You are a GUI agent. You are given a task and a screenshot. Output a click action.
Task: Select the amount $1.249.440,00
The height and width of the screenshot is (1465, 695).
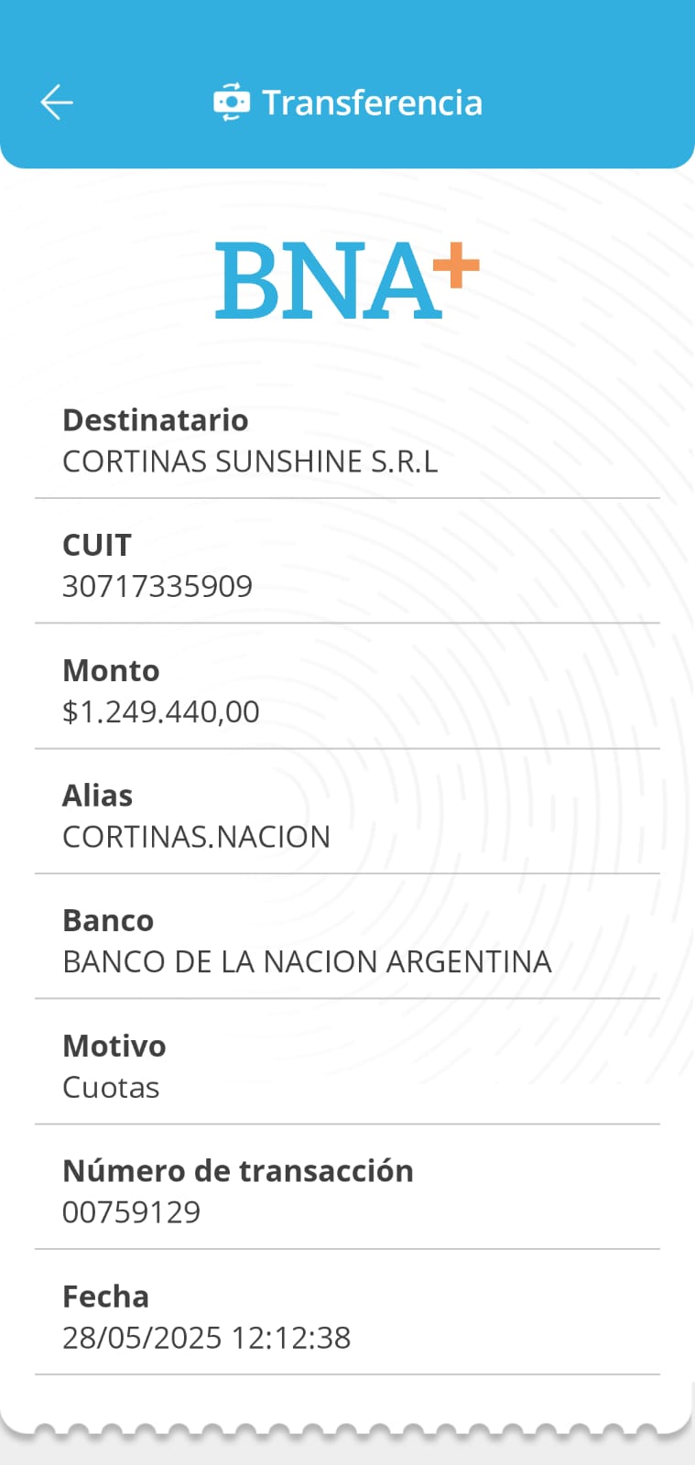(x=161, y=711)
